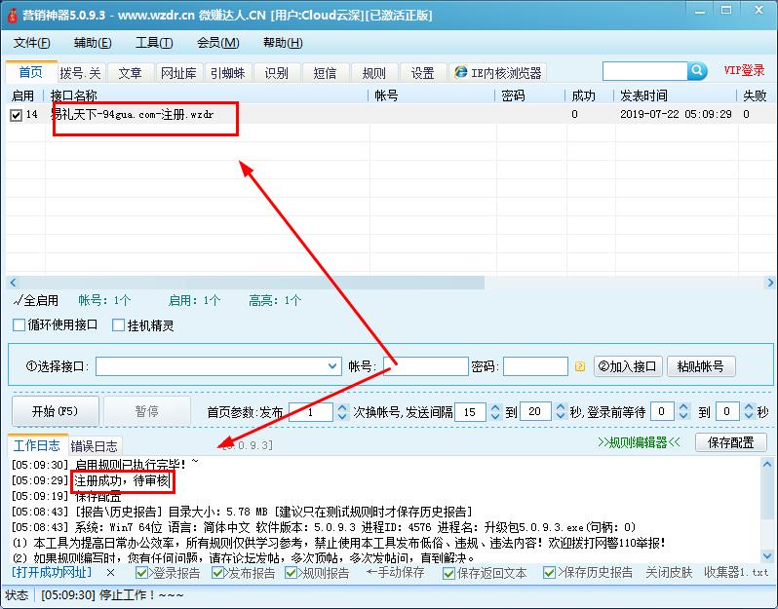Toggle 保存返回文本 checkbox
Viewport: 778px width, 609px height.
point(449,573)
